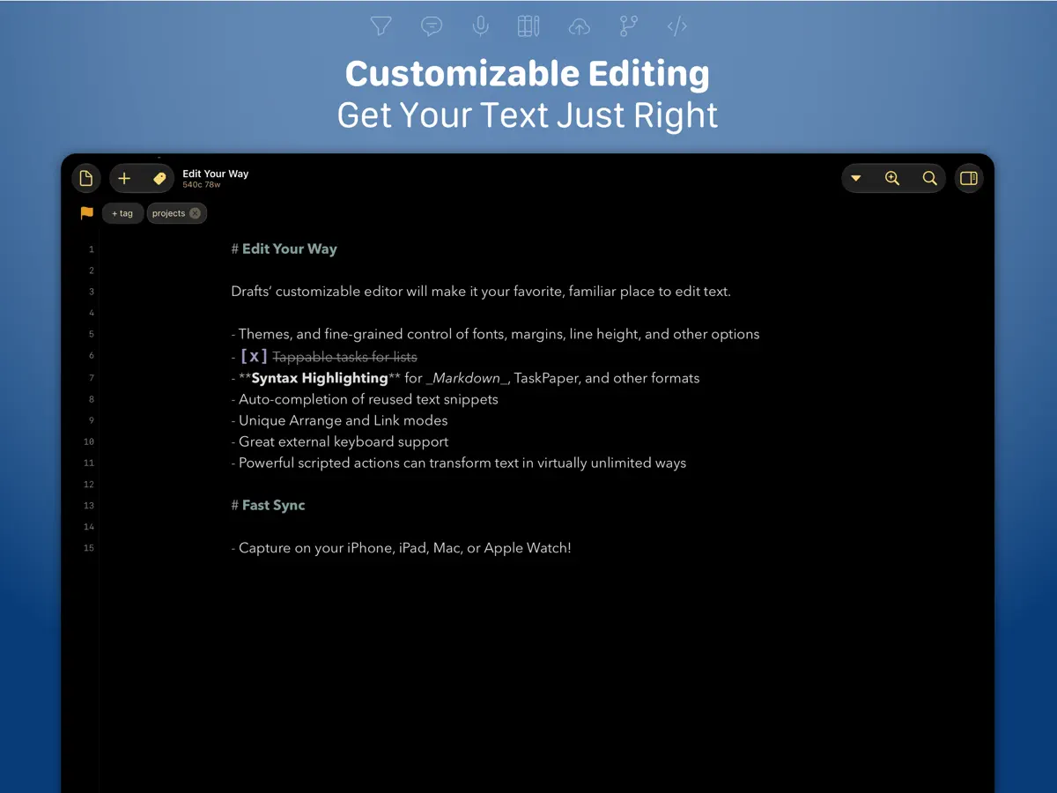Image resolution: width=1057 pixels, height=793 pixels.
Task: Click the microphone icon at top
Action: pos(480,26)
